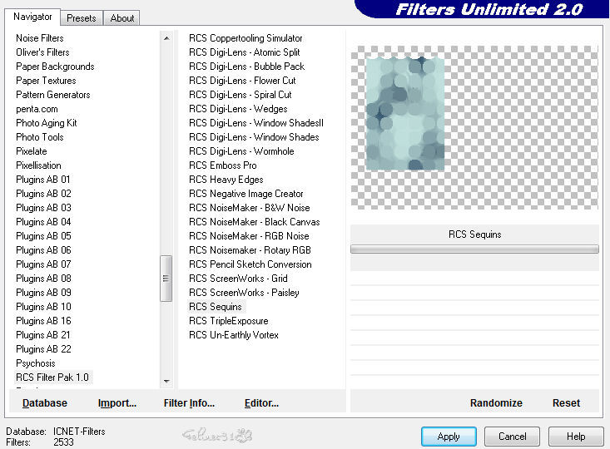
Task: Select the Plugins AB 22 category
Action: (43, 349)
